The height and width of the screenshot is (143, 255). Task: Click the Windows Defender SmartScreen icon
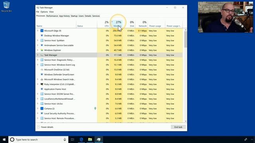click(x=42, y=74)
